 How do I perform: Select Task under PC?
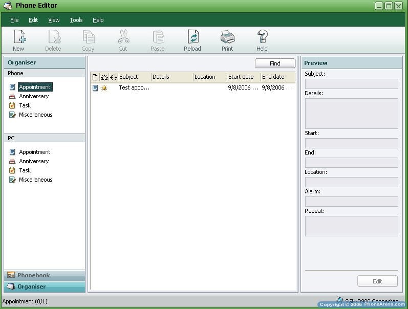tap(25, 170)
